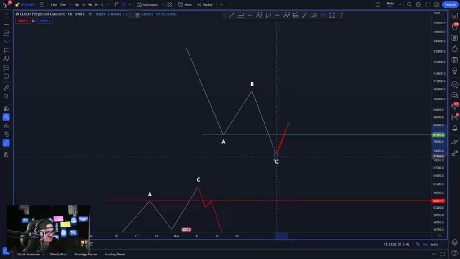Start bar Replay mode
The image size is (460, 259).
pos(205,4)
